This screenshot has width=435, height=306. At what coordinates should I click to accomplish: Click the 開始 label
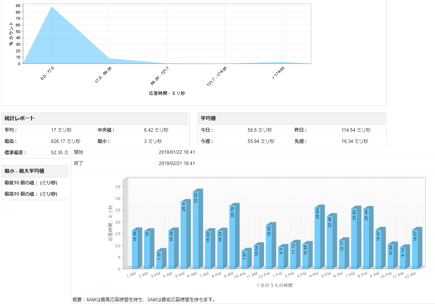pyautogui.click(x=79, y=152)
